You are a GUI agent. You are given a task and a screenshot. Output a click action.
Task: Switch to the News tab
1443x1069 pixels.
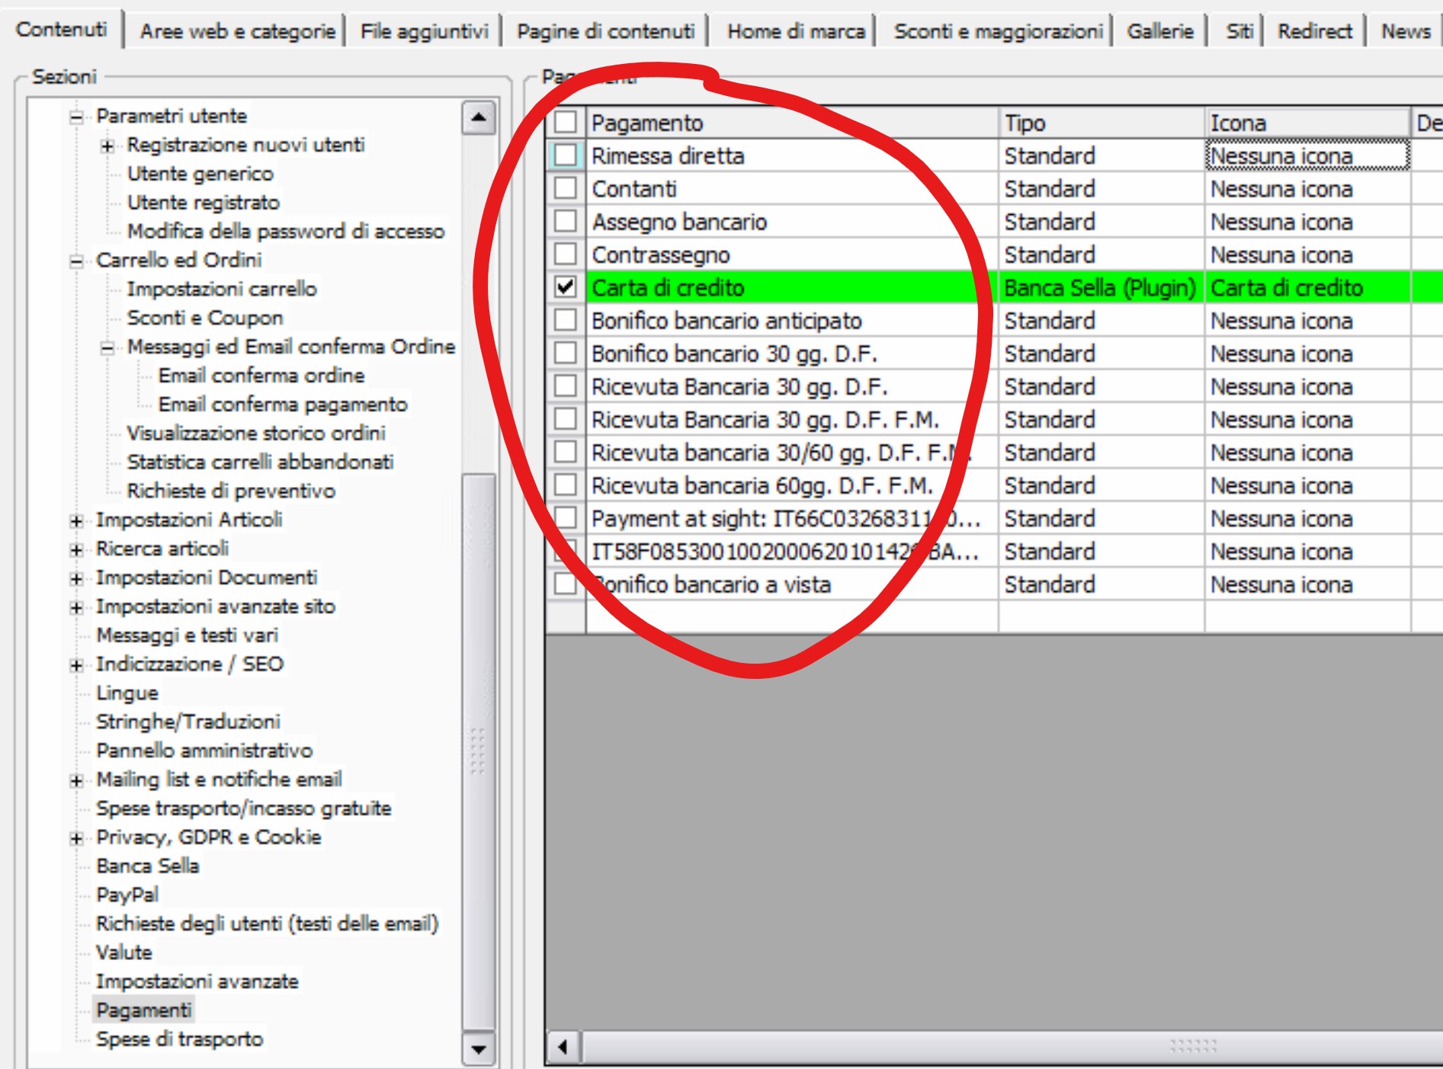click(1406, 31)
